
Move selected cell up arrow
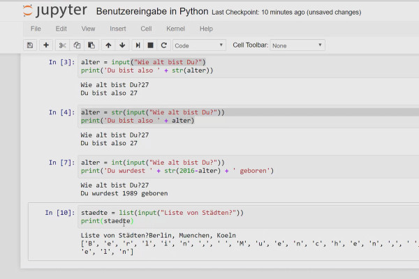click(108, 45)
